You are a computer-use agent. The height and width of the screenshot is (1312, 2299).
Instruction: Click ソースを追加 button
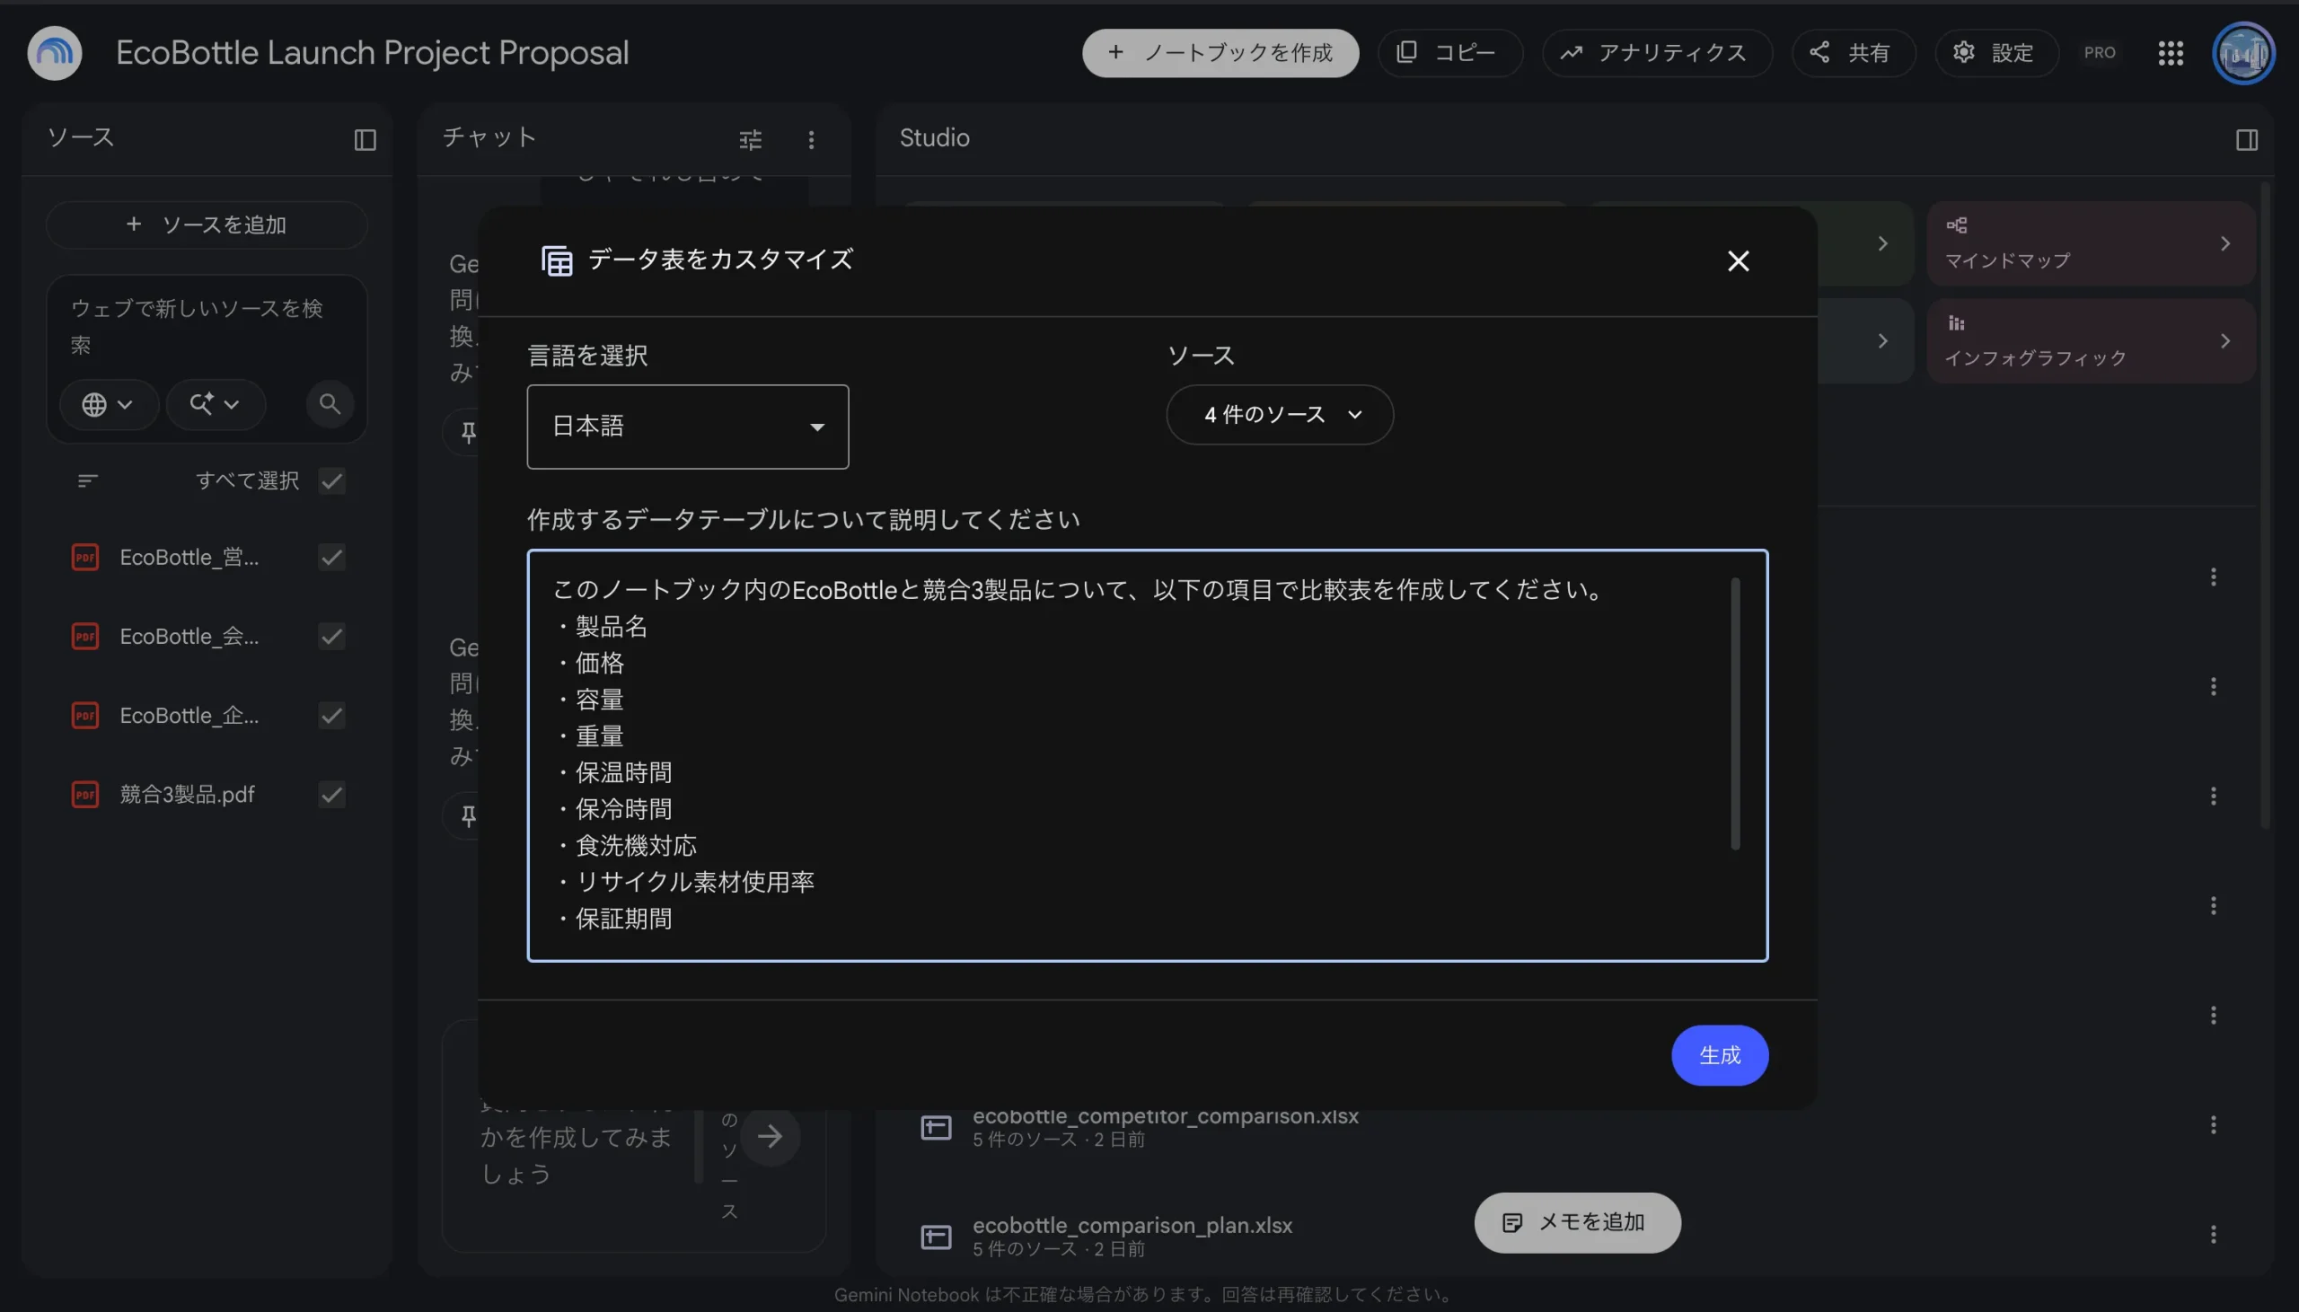207,225
